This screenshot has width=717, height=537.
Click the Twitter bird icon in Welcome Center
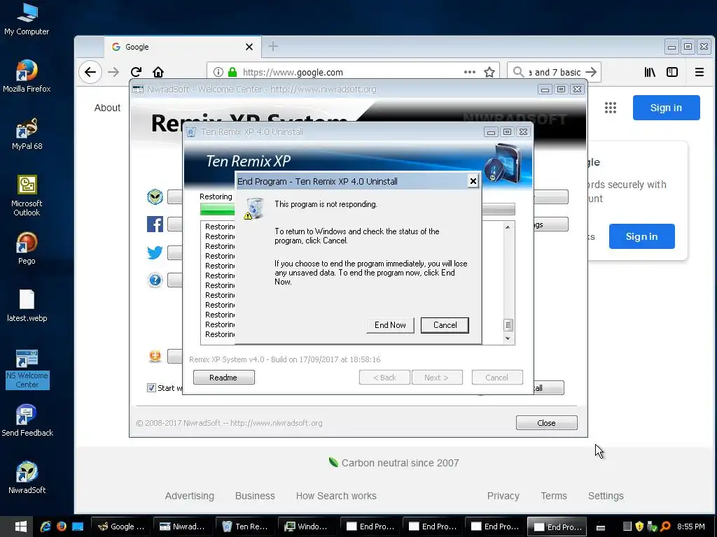(x=155, y=252)
